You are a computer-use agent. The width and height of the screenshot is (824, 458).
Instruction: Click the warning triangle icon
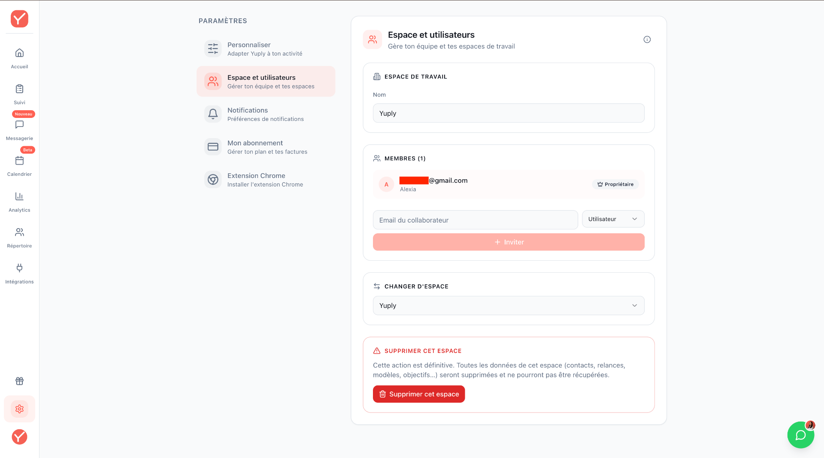pos(377,351)
